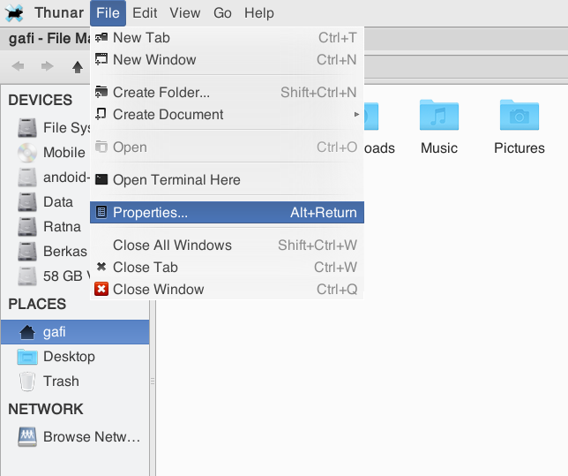Open the Edit menu

coord(145,13)
